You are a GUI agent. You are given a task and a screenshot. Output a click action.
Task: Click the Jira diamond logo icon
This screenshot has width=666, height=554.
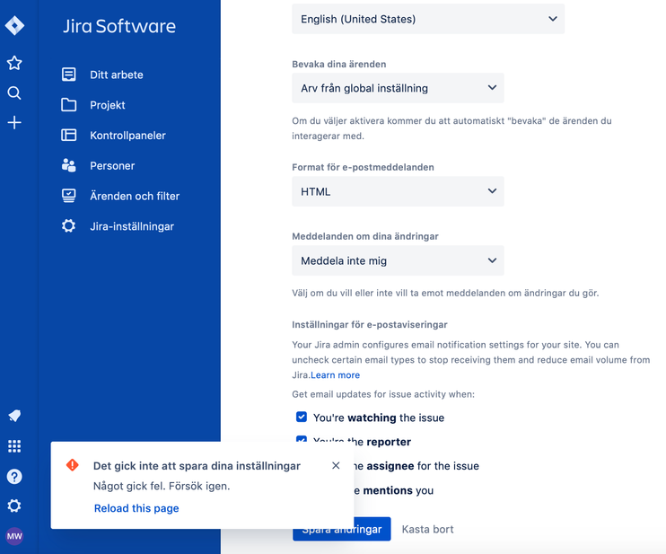point(14,25)
